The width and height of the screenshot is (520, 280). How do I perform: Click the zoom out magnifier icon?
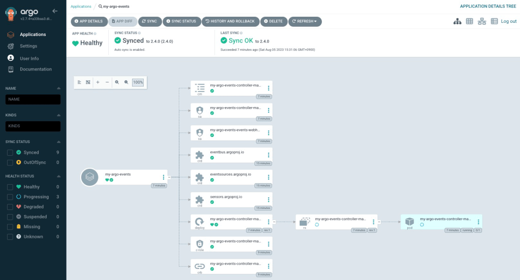point(126,82)
